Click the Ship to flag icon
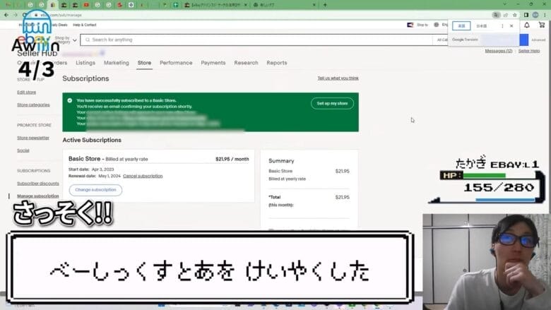Viewport: 551px width, 310px height. (410, 25)
